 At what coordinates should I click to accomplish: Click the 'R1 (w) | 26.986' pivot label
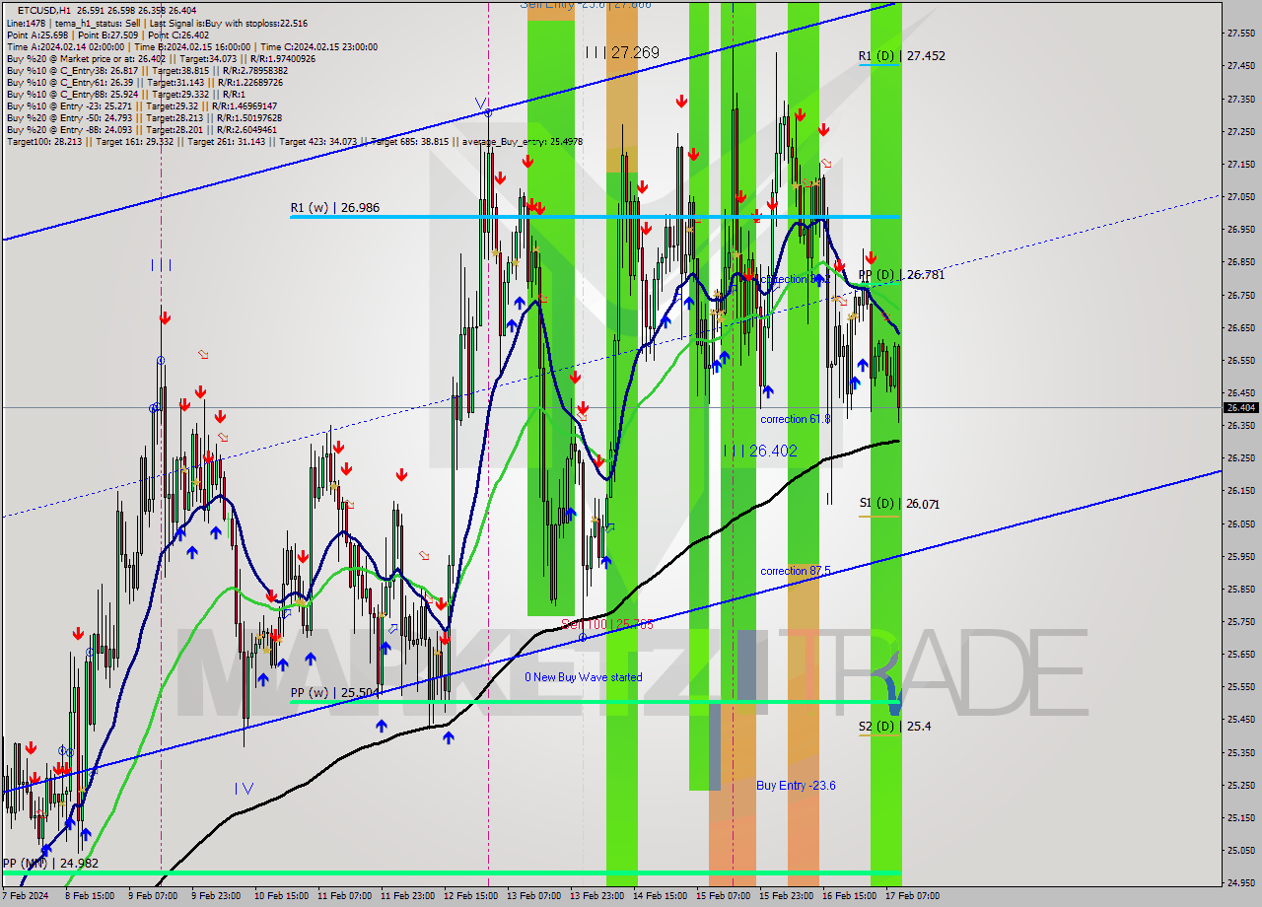click(335, 208)
